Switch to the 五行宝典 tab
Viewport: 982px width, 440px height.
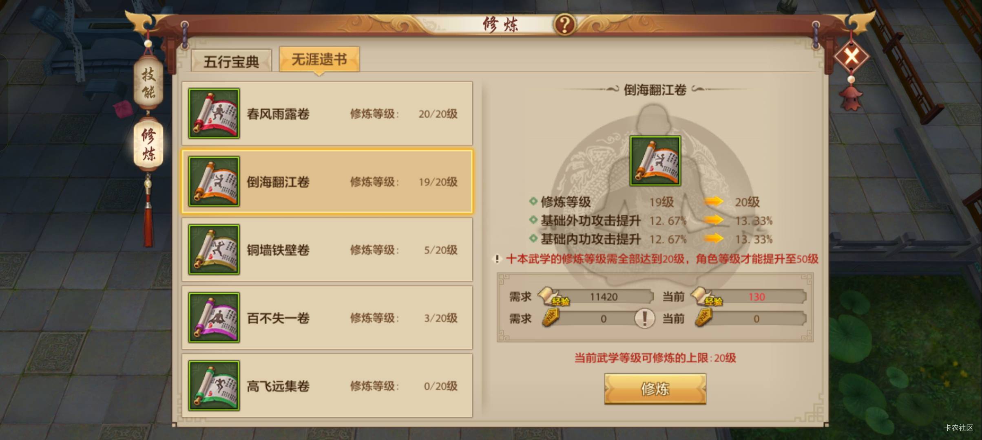tap(231, 61)
